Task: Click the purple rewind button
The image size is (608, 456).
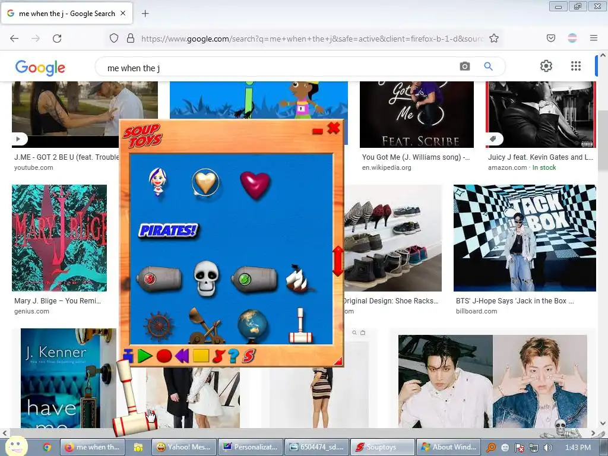Action: (x=182, y=356)
